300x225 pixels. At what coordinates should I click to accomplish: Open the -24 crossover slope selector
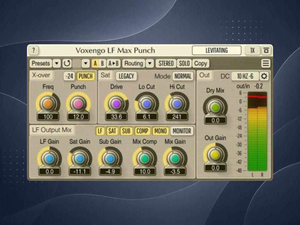pyautogui.click(x=69, y=76)
